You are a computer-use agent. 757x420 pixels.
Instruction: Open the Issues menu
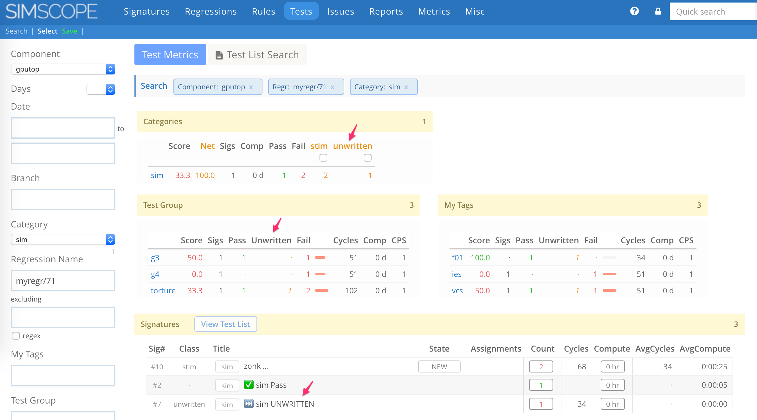click(340, 11)
